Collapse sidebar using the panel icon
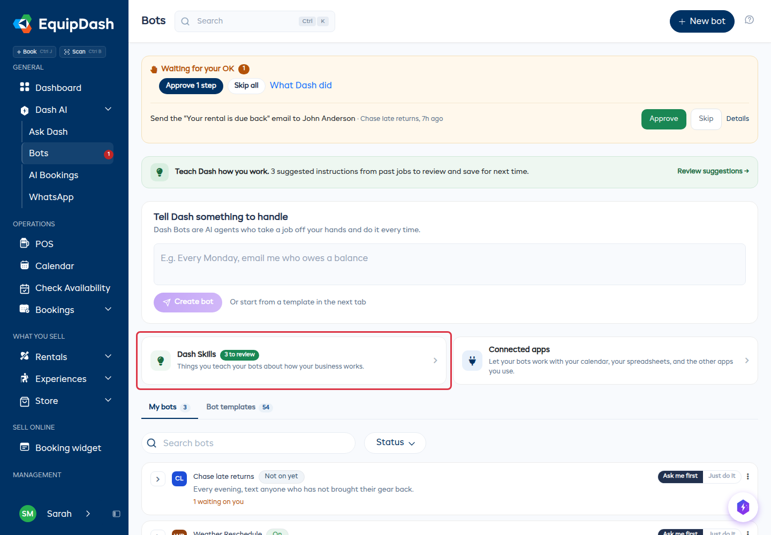 point(116,514)
